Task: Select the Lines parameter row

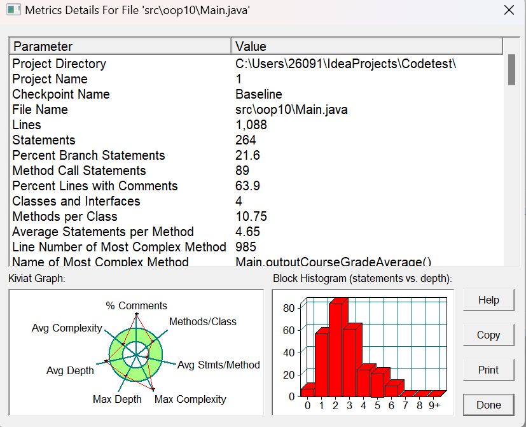Action: pos(256,125)
